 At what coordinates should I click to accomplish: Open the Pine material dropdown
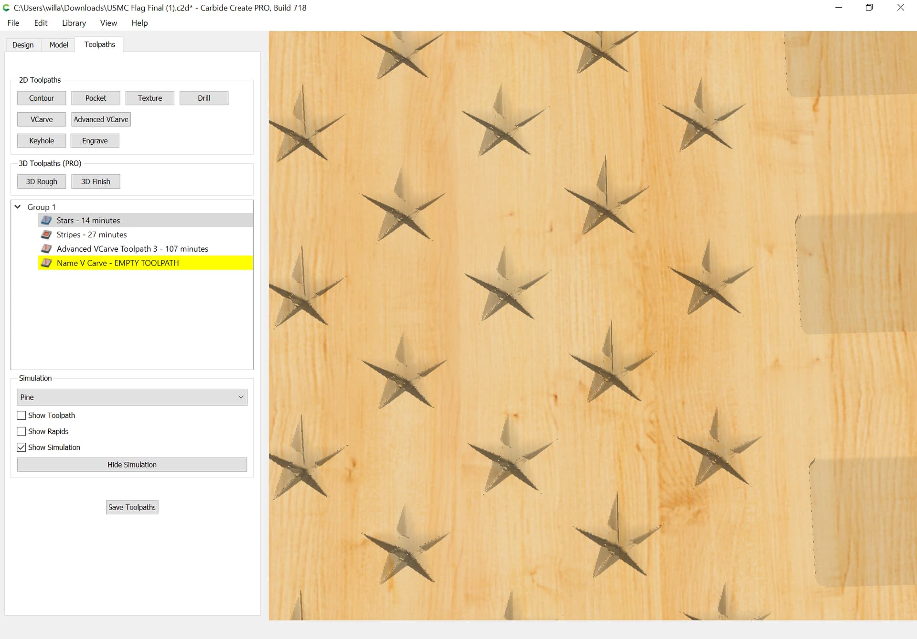point(132,397)
